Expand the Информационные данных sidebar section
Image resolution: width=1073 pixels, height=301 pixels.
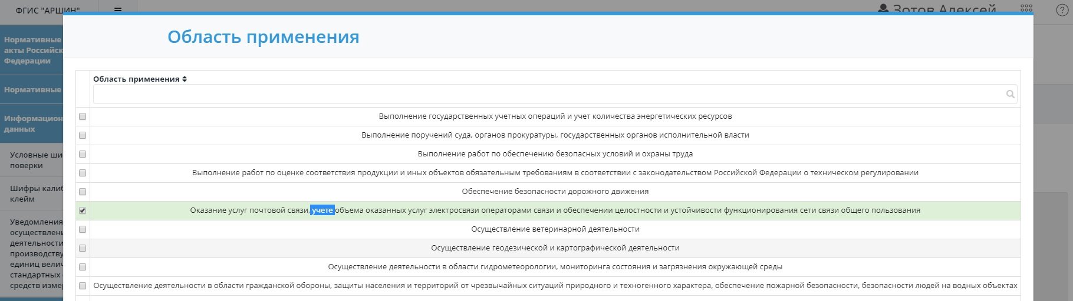(x=32, y=123)
